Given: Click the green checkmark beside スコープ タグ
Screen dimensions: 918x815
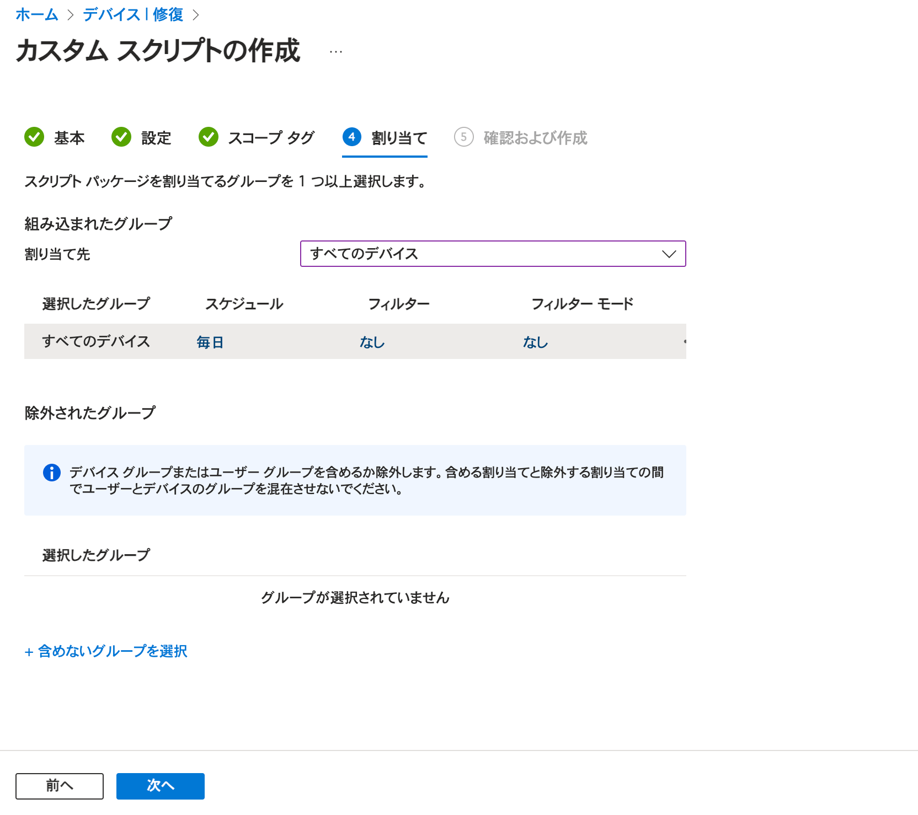Looking at the screenshot, I should pyautogui.click(x=209, y=137).
